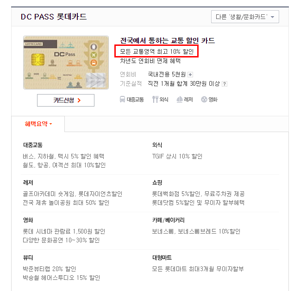Click the red arrow on 카드신청
This screenshot has height=291, width=300.
coord(79,100)
